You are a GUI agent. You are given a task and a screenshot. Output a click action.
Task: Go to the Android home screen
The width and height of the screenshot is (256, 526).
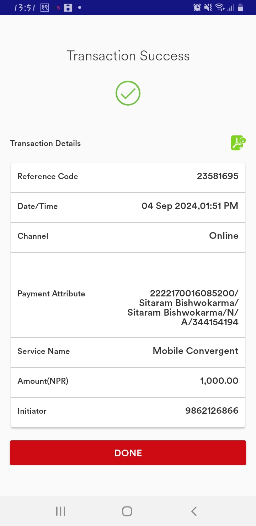[x=127, y=511]
